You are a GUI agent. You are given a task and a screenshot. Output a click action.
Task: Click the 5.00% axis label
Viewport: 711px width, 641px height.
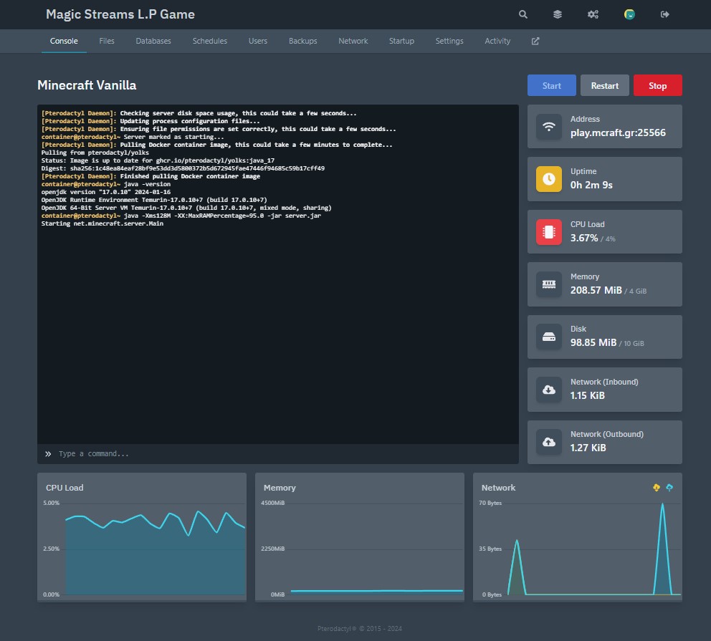pyautogui.click(x=51, y=503)
